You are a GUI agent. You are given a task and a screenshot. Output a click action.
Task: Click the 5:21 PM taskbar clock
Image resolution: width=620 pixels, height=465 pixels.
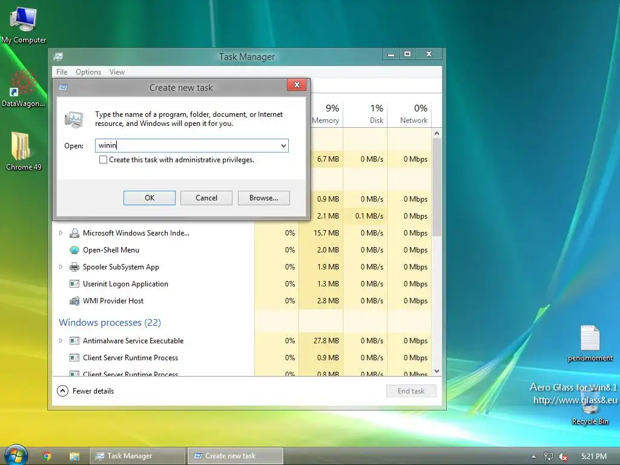click(x=594, y=457)
